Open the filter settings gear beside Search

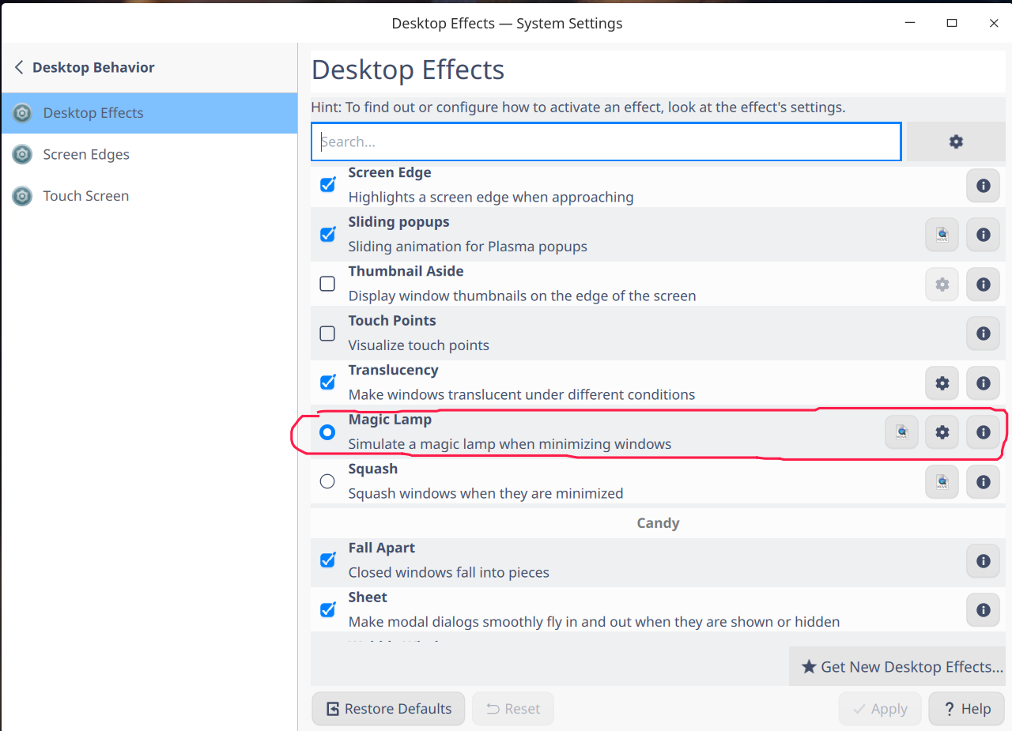[x=956, y=141]
